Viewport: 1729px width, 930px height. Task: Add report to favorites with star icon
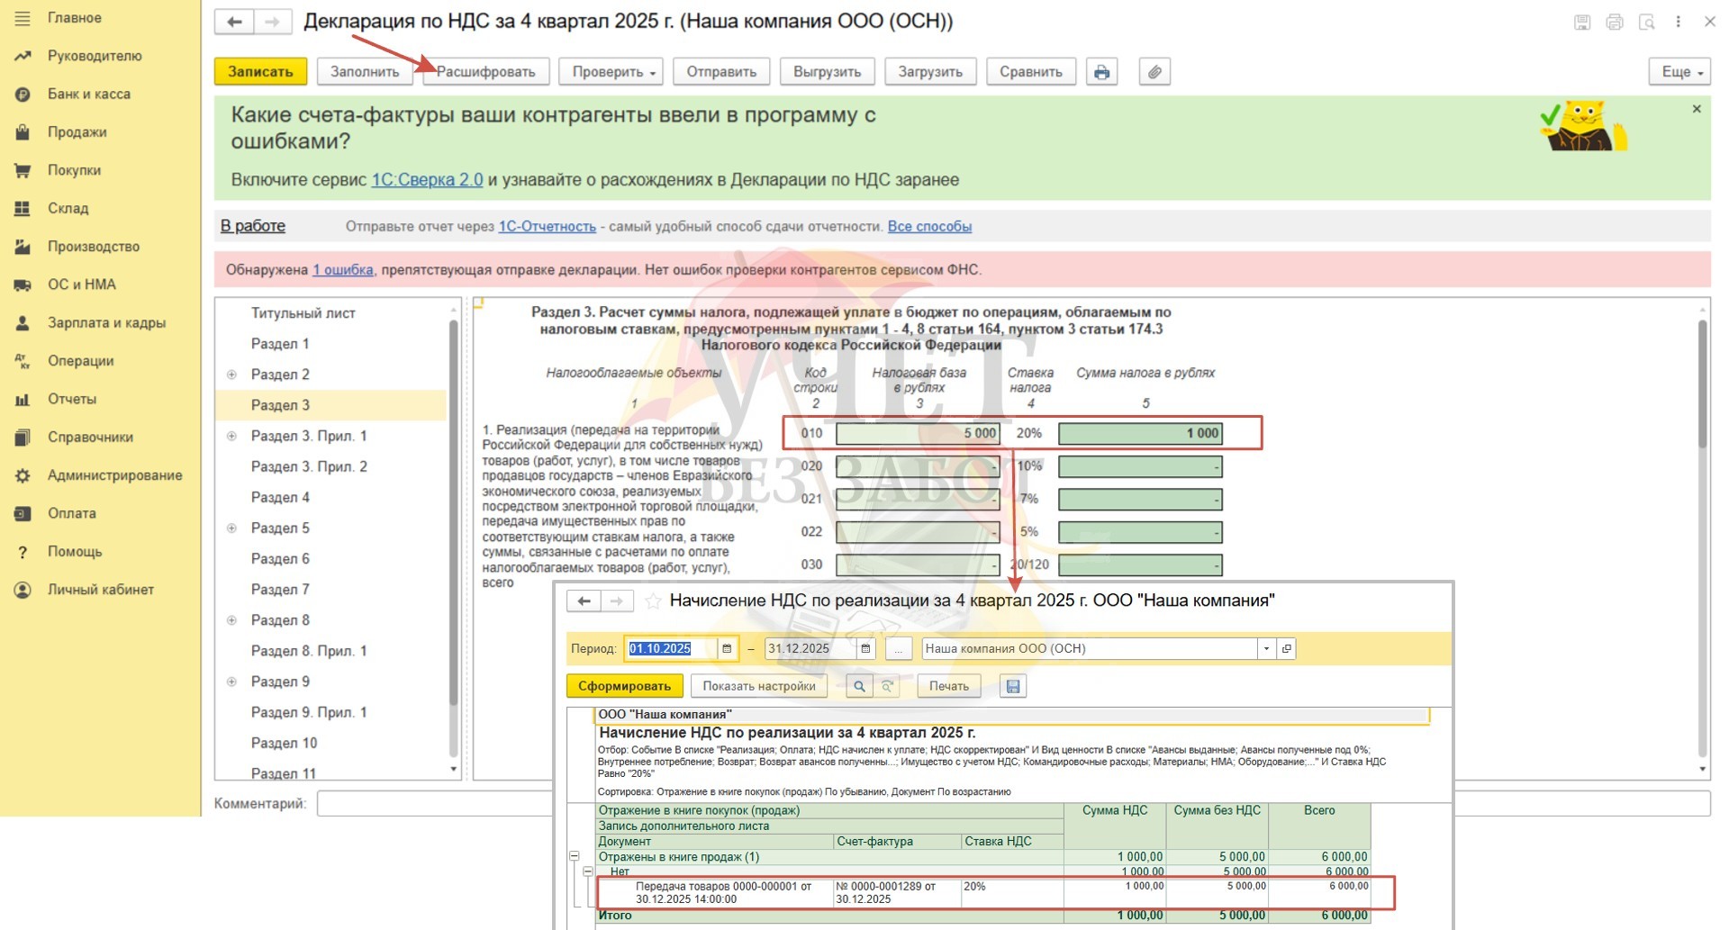654,601
